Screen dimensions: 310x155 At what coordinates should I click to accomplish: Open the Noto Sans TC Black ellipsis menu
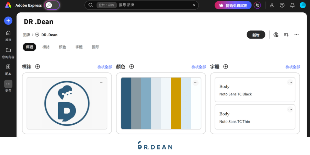click(290, 82)
